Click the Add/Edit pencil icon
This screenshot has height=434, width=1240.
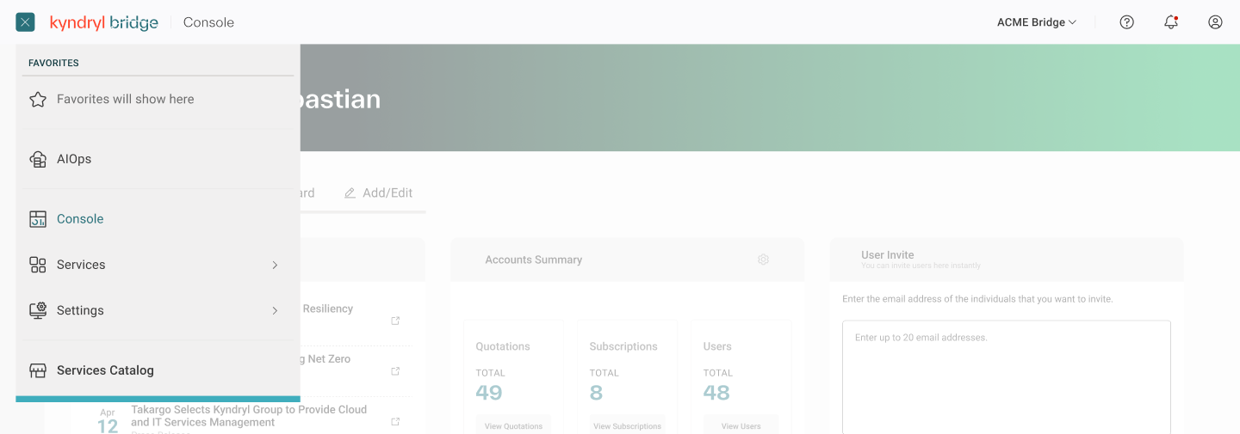pos(350,193)
